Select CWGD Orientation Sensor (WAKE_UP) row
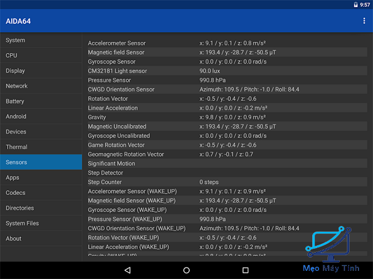 pos(227,228)
